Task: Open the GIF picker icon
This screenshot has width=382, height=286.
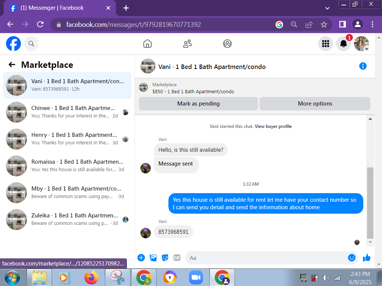Action: pyautogui.click(x=177, y=258)
